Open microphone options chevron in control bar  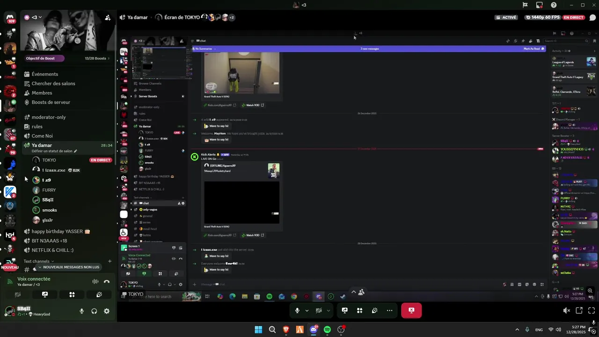[307, 310]
